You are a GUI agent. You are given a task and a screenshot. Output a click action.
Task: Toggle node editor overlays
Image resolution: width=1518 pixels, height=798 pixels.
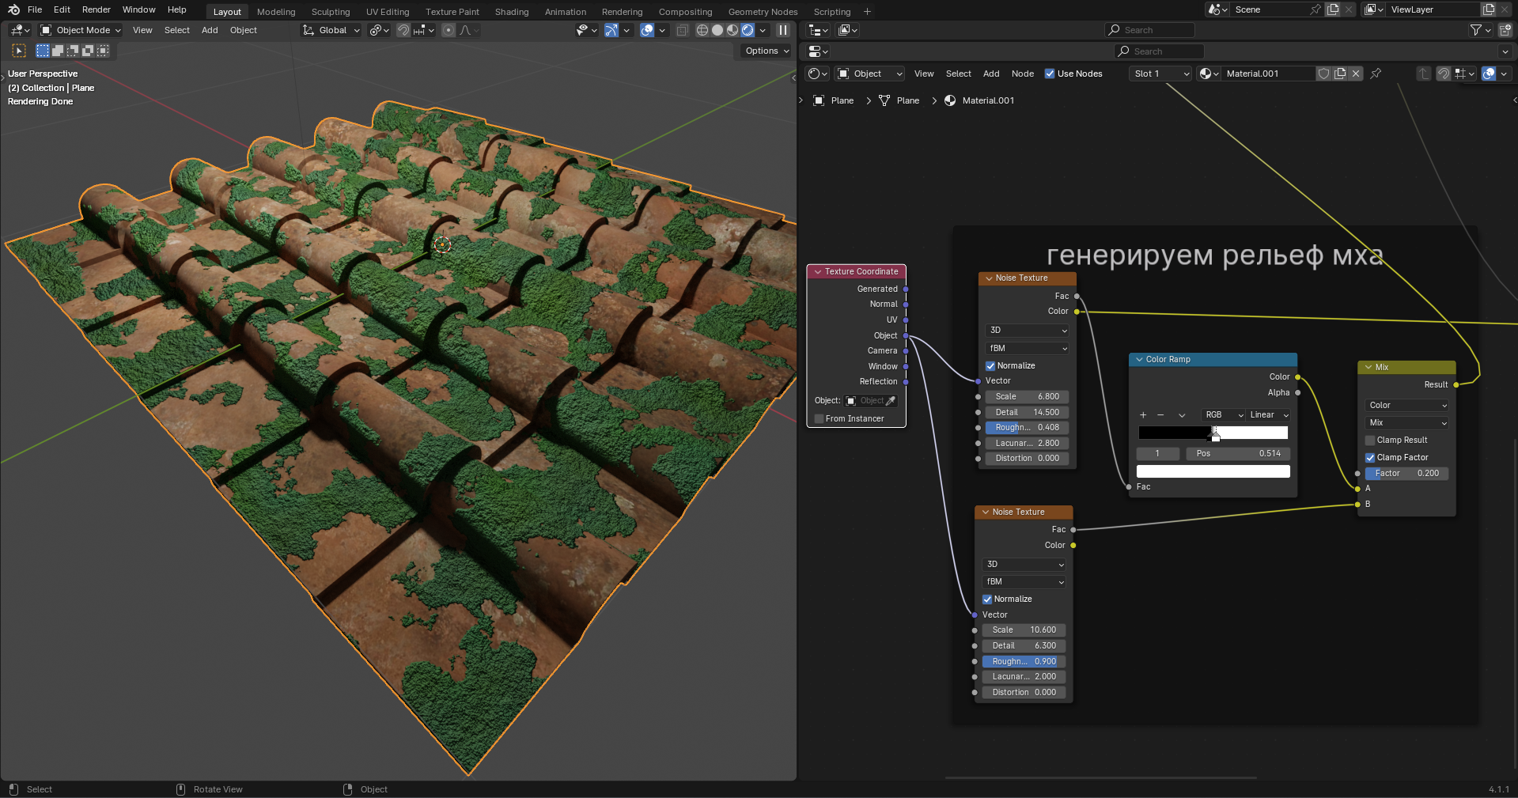pos(1489,74)
